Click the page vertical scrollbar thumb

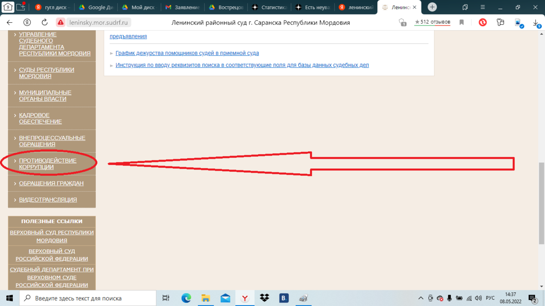(x=541, y=203)
